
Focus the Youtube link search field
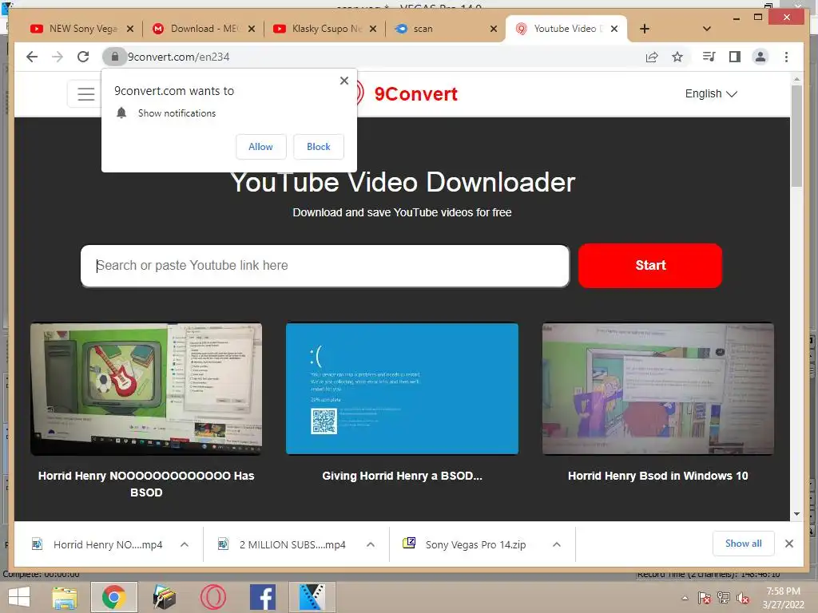[324, 265]
